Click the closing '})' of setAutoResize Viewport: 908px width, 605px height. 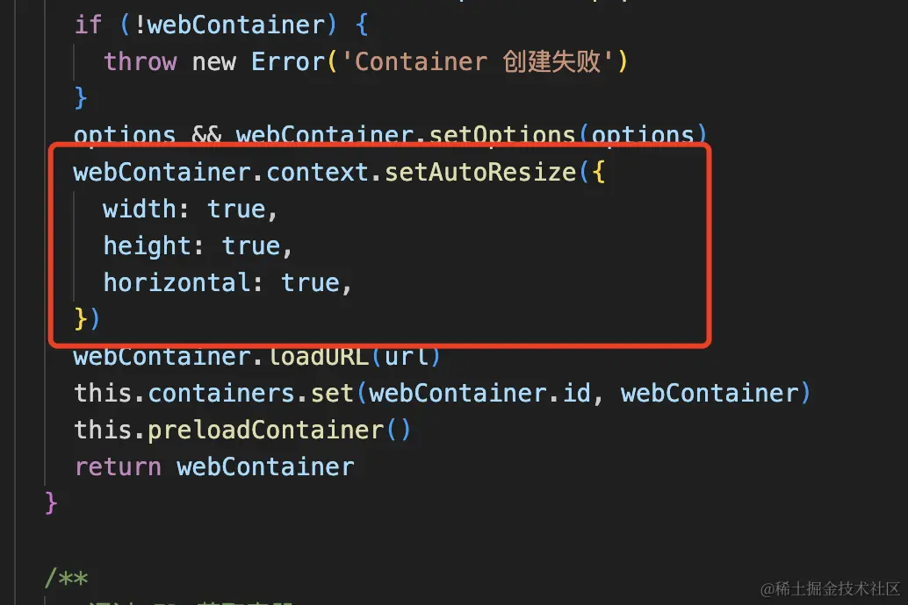point(88,319)
